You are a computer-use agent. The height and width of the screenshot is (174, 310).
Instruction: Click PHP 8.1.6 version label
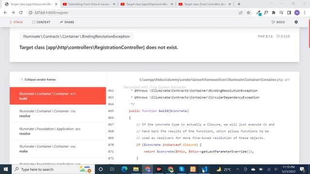click(x=265, y=36)
